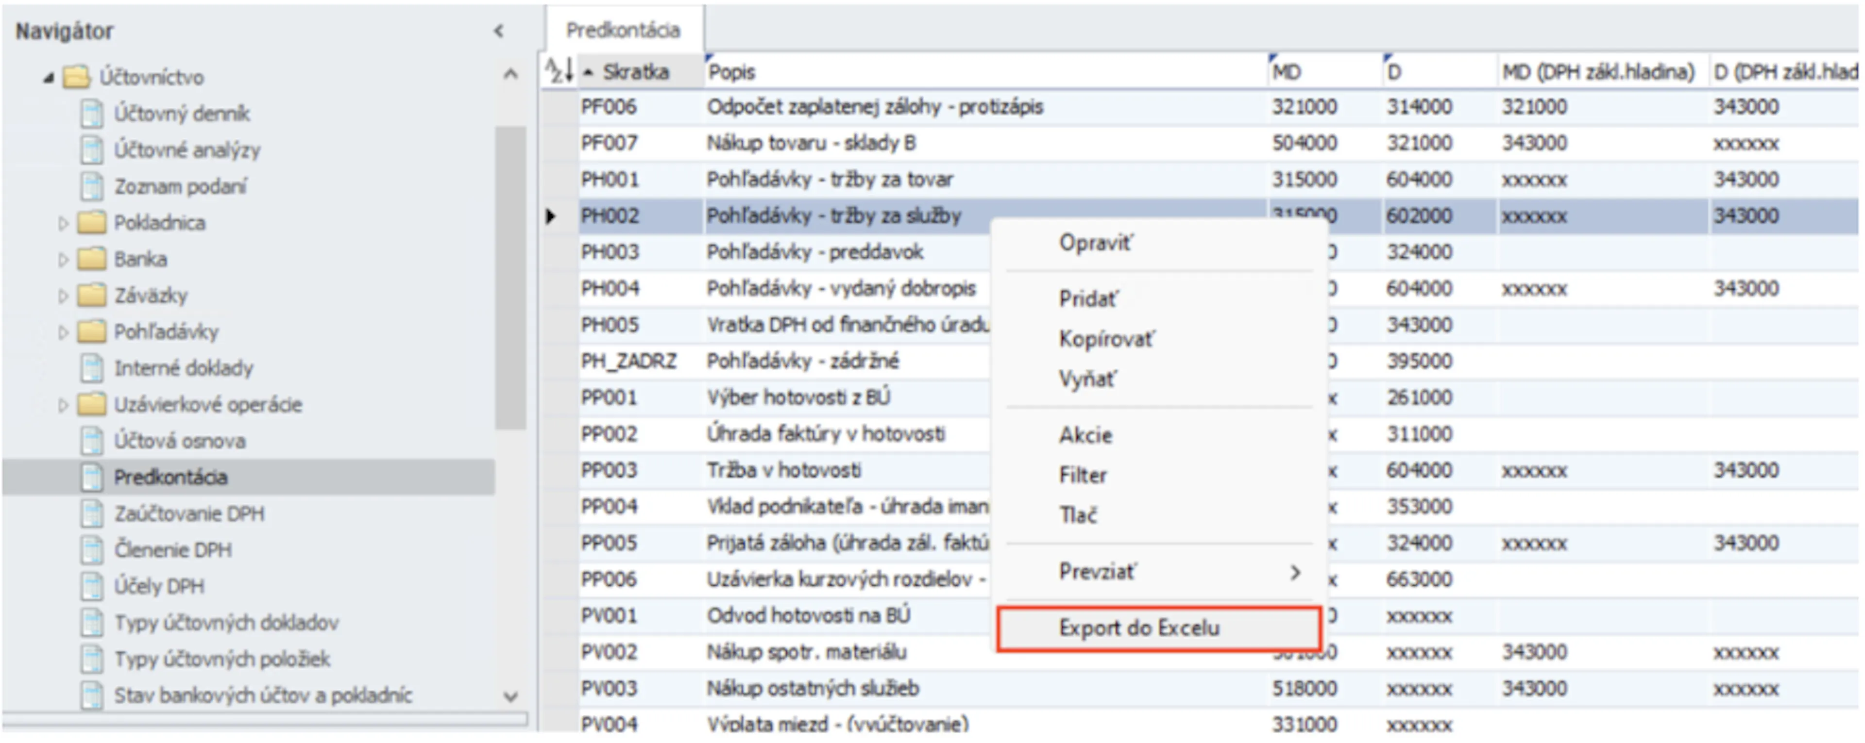Image resolution: width=1865 pixels, height=743 pixels.
Task: Choose Tlač from the context menu
Action: [1158, 515]
